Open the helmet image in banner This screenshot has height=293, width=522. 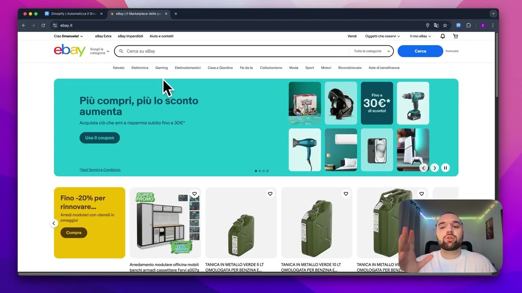point(341,103)
